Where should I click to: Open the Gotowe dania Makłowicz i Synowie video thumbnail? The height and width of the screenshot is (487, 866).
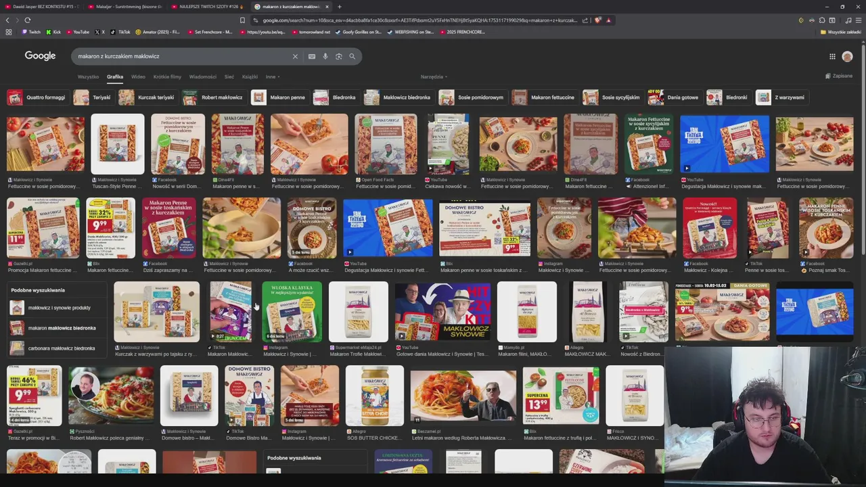pyautogui.click(x=442, y=312)
